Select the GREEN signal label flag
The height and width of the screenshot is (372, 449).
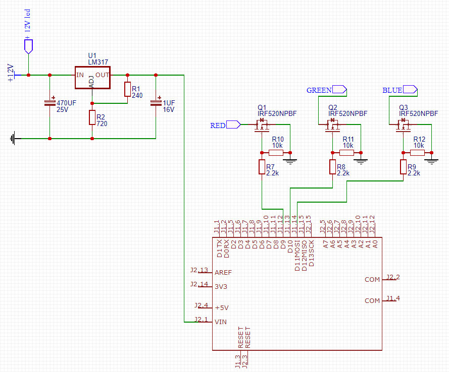point(340,90)
